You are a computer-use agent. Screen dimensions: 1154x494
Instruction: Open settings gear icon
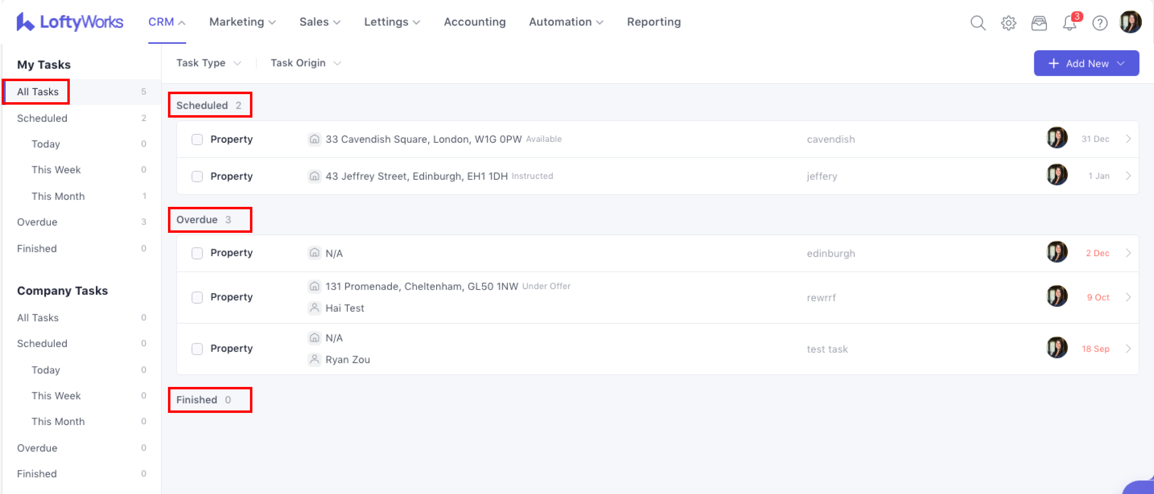tap(1008, 22)
